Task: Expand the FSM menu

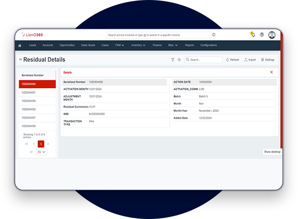Action: (119, 45)
